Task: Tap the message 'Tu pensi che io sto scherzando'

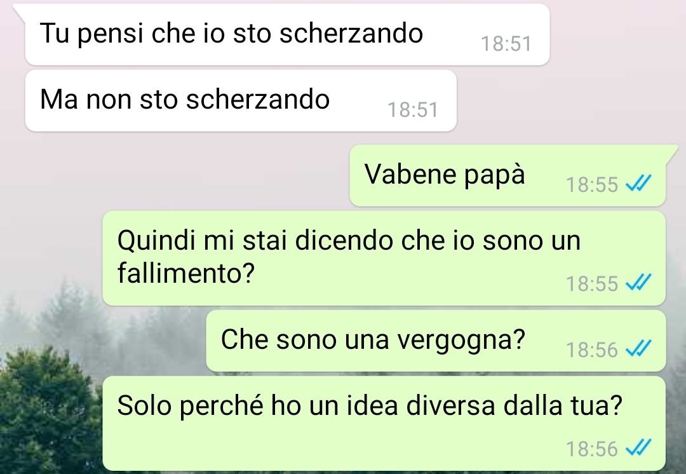Action: coord(287,34)
